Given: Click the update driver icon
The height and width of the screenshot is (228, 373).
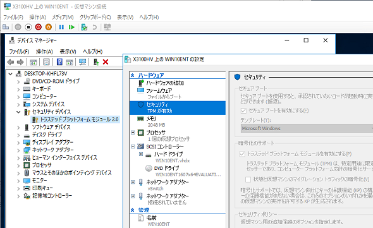Looking at the screenshot, I should pos(96,63).
